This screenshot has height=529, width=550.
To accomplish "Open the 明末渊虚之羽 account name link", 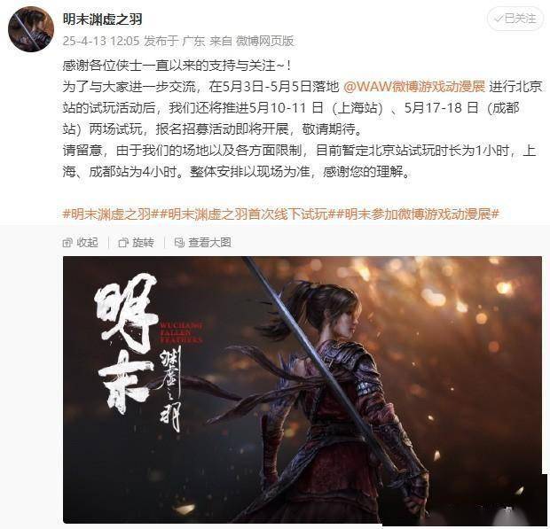I will [102, 19].
